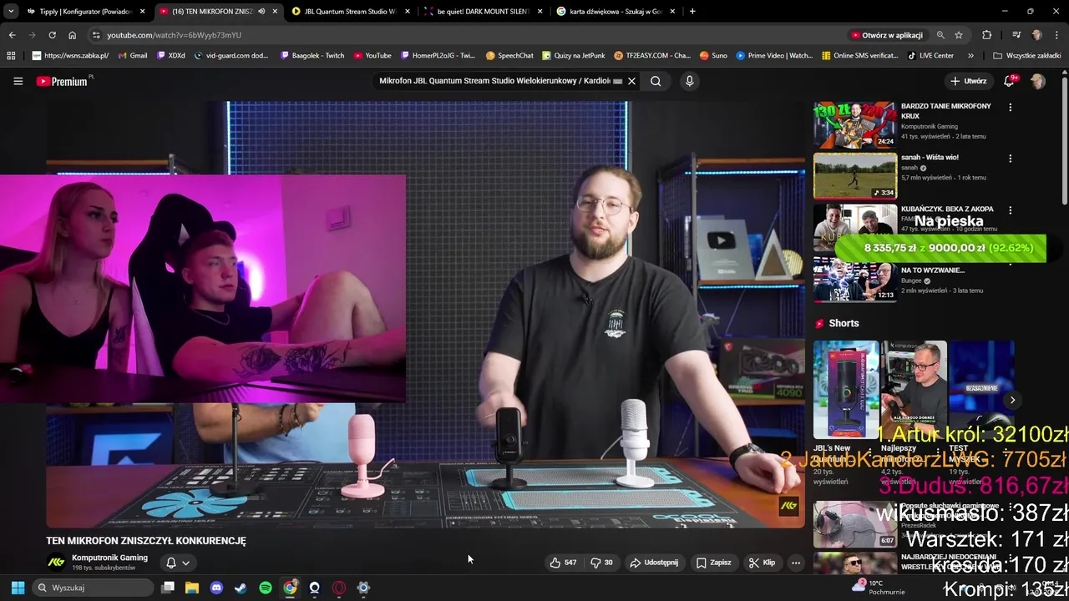Open YouTube notifications bell
The image size is (1069, 601).
[1010, 81]
